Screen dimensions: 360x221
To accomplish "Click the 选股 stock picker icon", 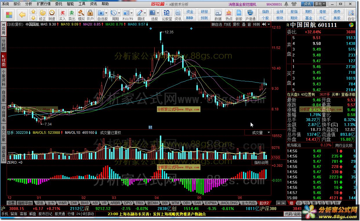I will (x=153, y=13).
